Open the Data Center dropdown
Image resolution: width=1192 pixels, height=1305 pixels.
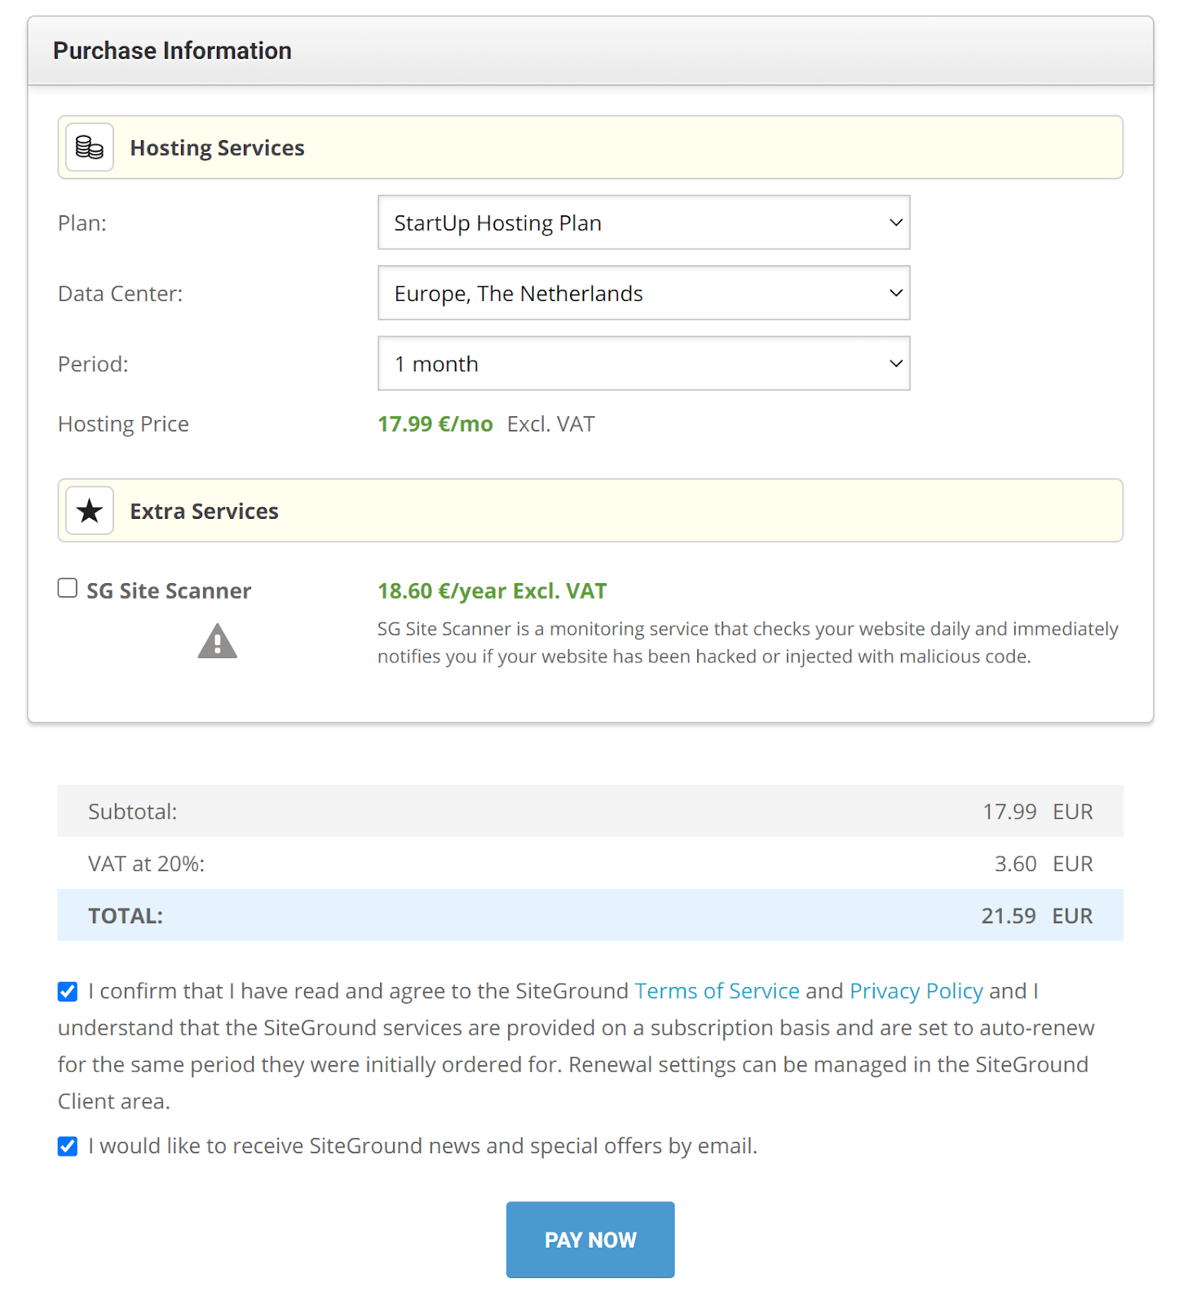pyautogui.click(x=644, y=293)
